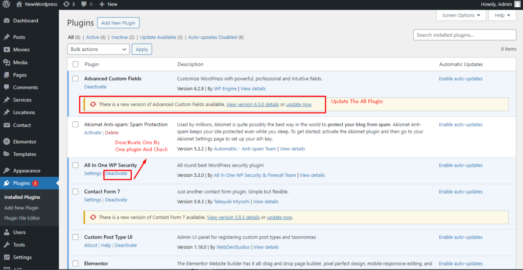
Task: Filter by Inactive (2) plugins
Action: pyautogui.click(x=123, y=37)
